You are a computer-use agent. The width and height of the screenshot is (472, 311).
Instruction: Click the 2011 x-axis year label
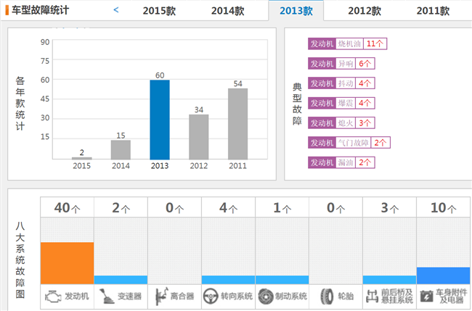(237, 166)
